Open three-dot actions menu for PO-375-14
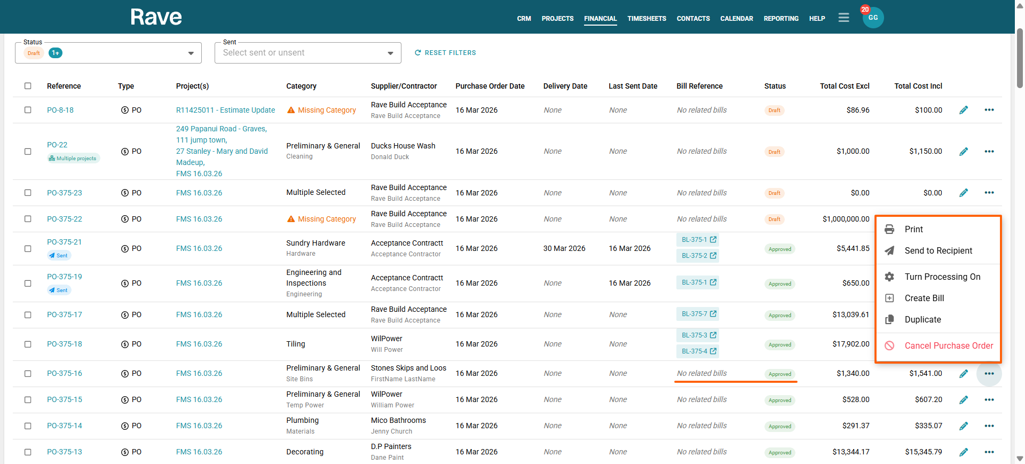This screenshot has width=1025, height=464. 989,426
